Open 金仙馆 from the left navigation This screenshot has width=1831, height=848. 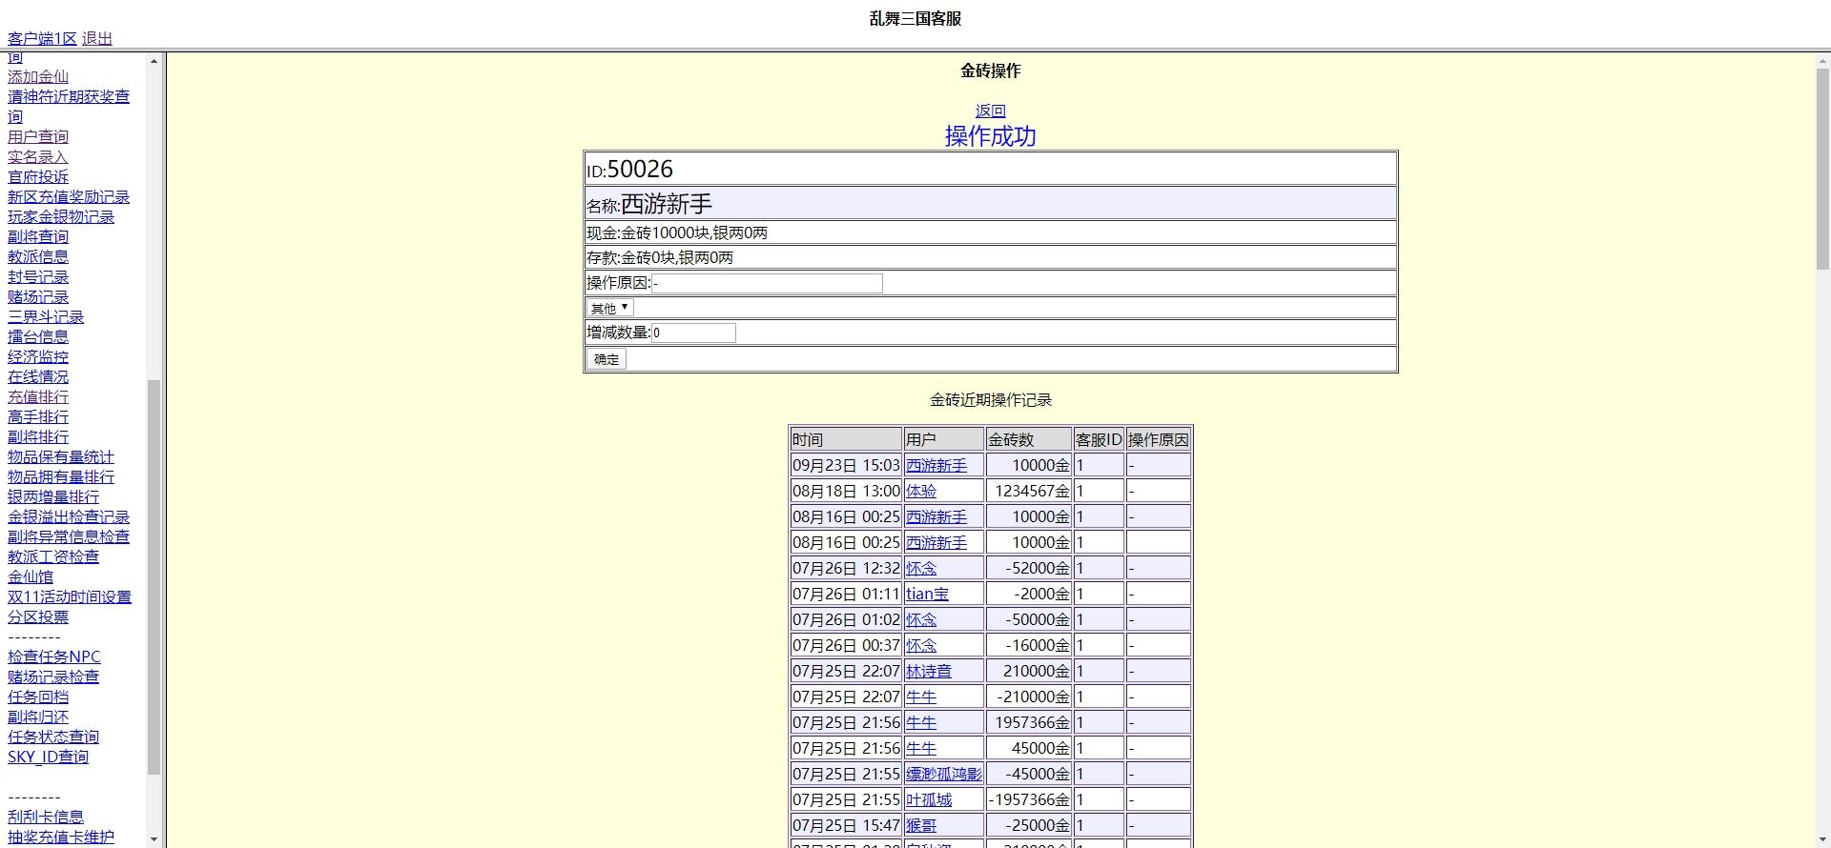point(31,576)
